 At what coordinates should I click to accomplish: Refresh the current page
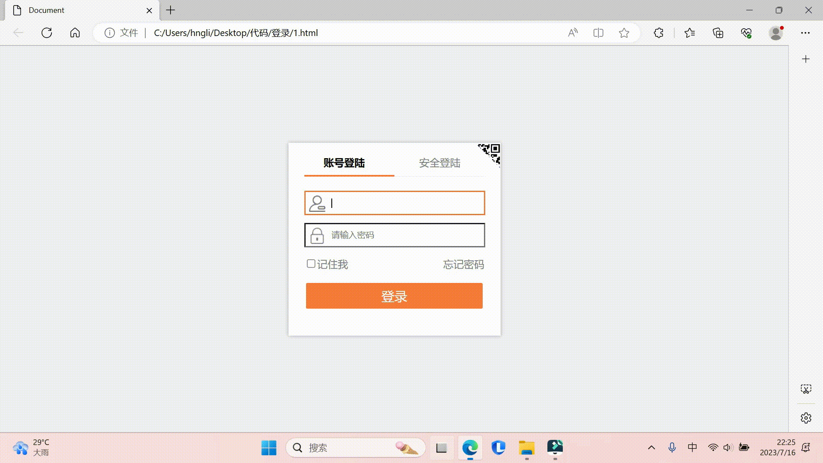tap(46, 33)
